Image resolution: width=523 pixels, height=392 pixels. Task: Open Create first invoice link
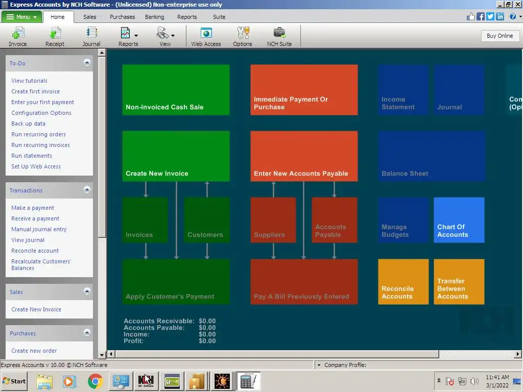[x=35, y=91]
